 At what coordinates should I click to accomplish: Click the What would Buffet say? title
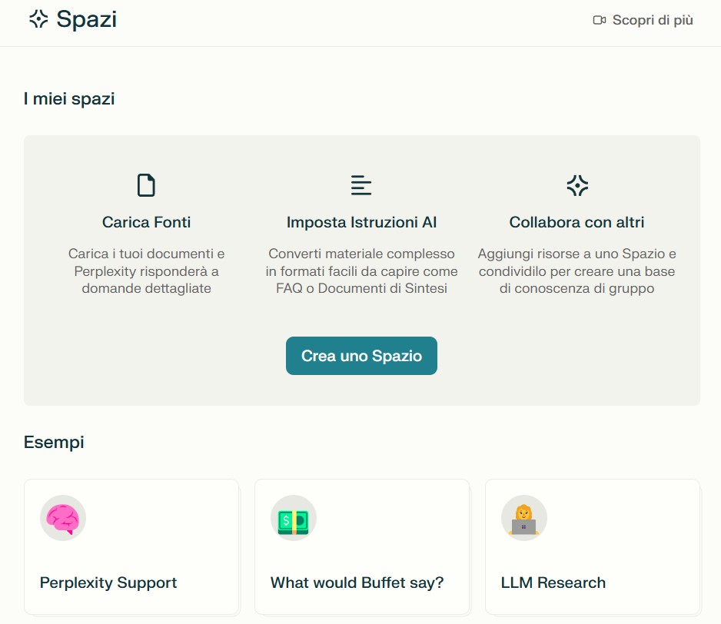pyautogui.click(x=357, y=583)
